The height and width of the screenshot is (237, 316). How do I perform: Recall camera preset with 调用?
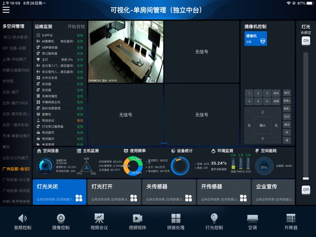coord(276,101)
